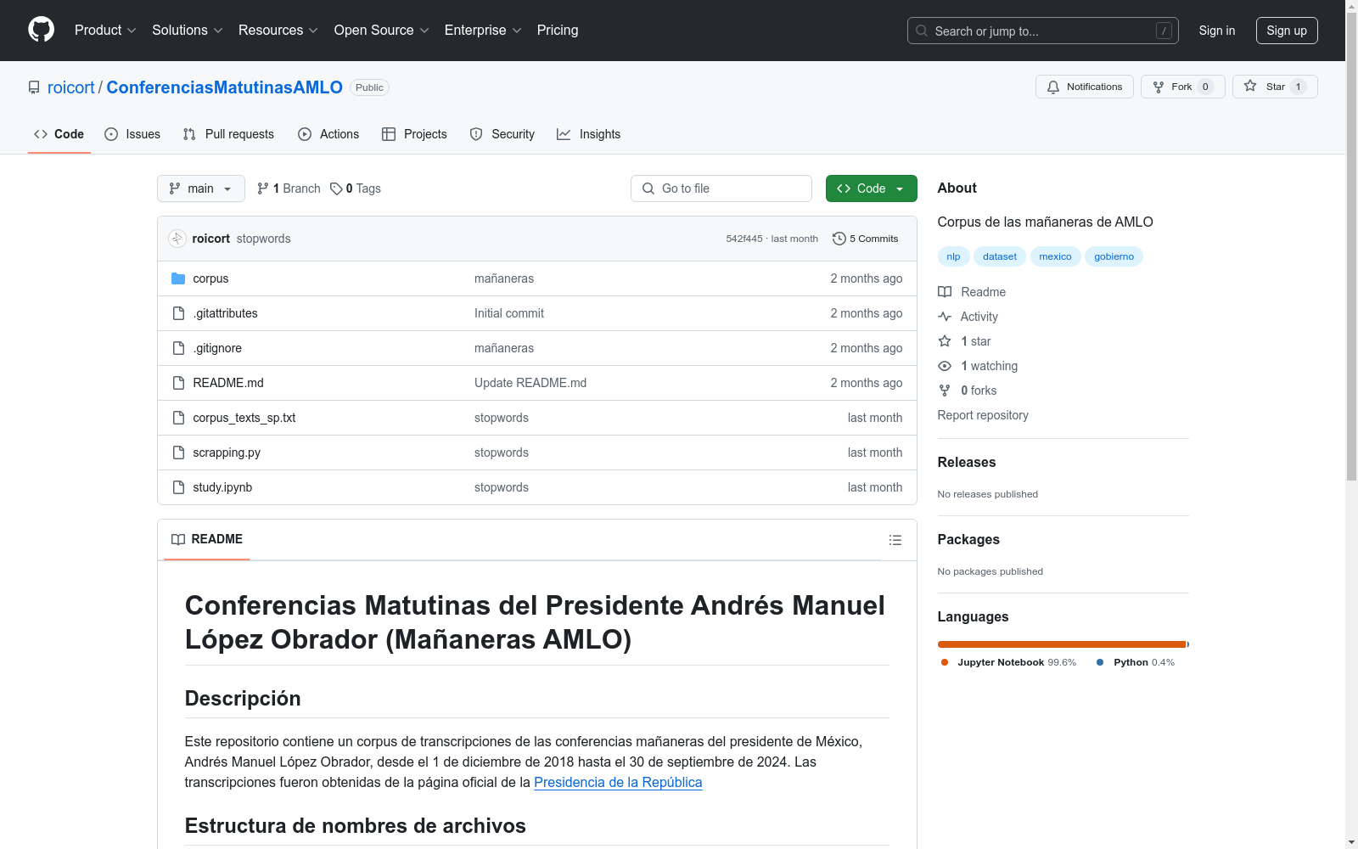The height and width of the screenshot is (849, 1358).
Task: Open the GitHub homepage logo
Action: [41, 30]
